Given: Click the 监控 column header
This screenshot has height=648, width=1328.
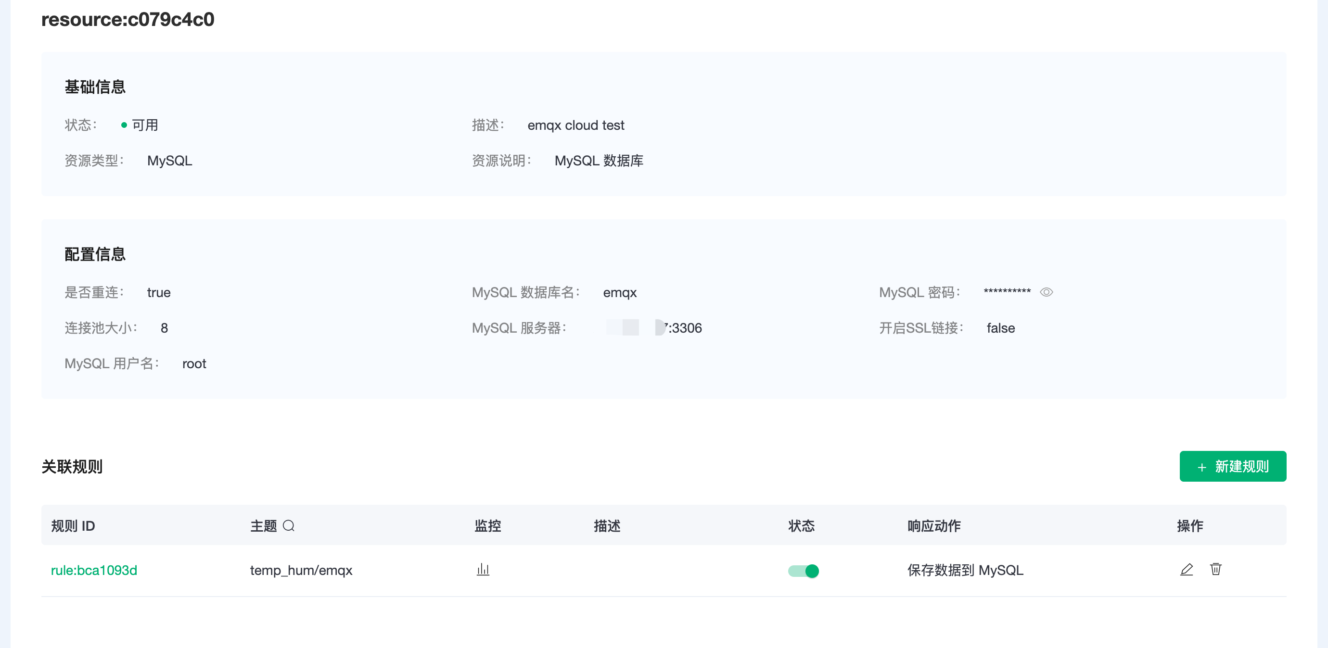Looking at the screenshot, I should [487, 526].
